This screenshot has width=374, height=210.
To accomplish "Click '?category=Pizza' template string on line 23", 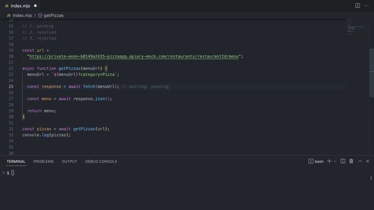I will tap(96, 75).
